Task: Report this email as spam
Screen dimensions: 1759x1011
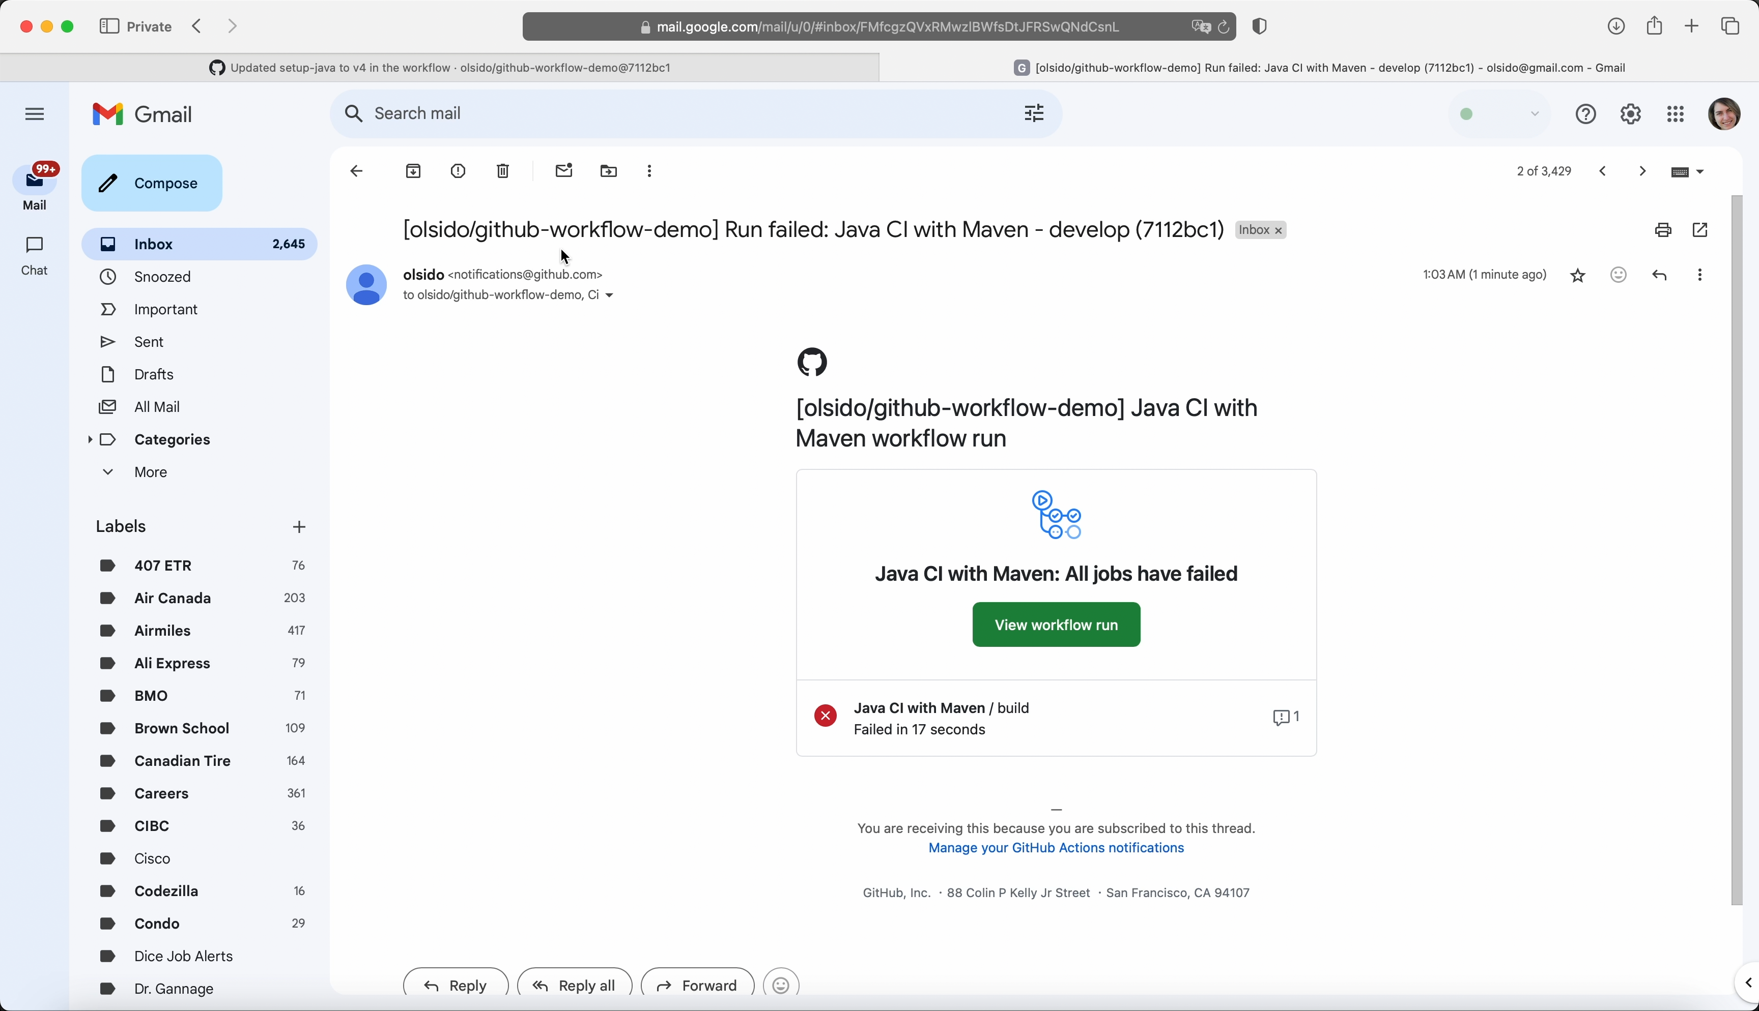Action: 458,171
